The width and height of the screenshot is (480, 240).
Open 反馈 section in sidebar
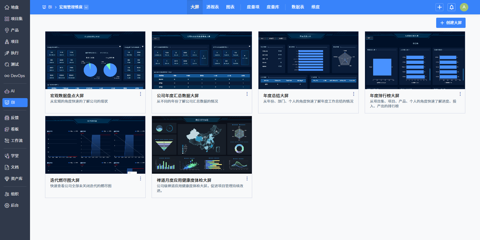(x=15, y=118)
